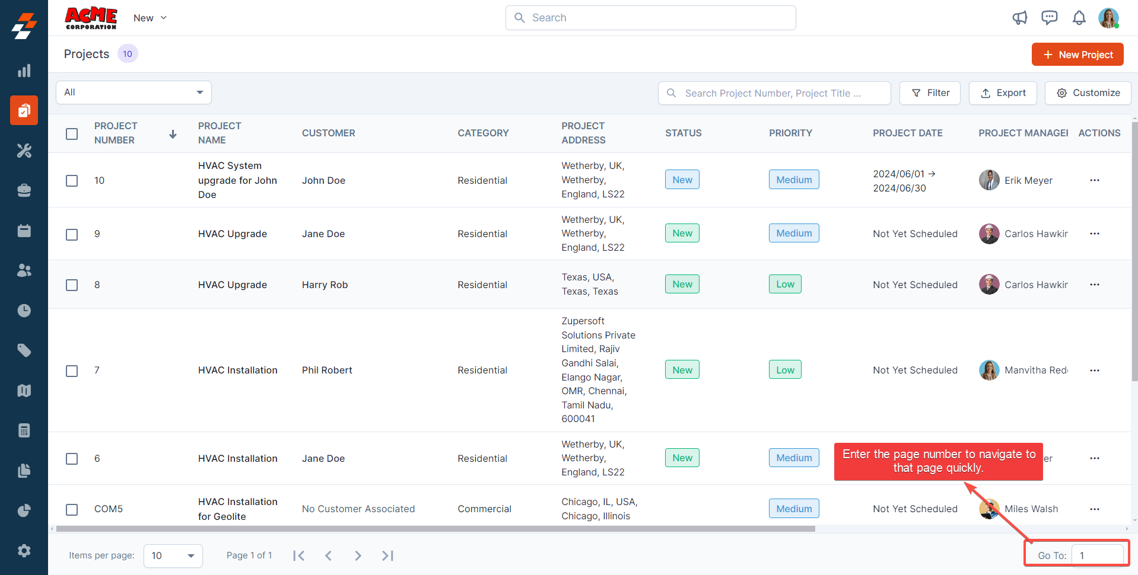This screenshot has width=1138, height=575.
Task: Open the dashboard bar chart sidebar icon
Action: pyautogui.click(x=24, y=71)
